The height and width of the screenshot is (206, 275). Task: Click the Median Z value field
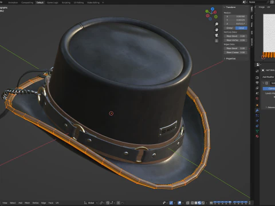pos(235,23)
